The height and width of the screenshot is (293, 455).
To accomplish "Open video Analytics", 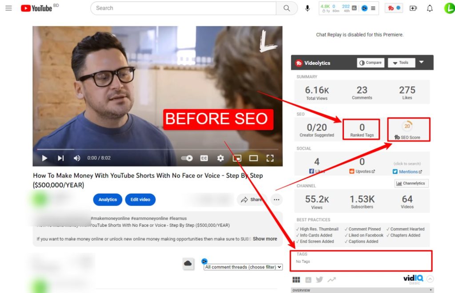I will (108, 199).
